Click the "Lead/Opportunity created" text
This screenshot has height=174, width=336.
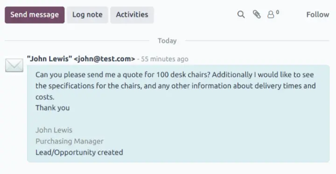coord(79,153)
